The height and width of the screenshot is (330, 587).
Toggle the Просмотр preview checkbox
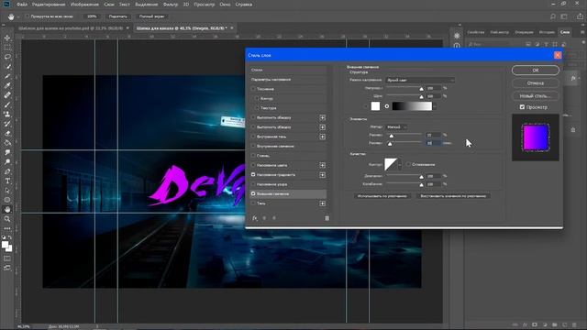click(x=522, y=107)
